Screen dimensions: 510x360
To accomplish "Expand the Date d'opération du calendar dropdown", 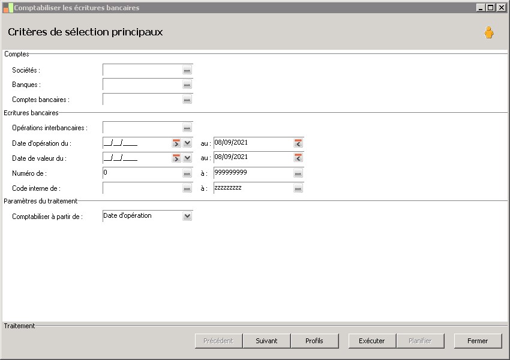I will coord(187,143).
